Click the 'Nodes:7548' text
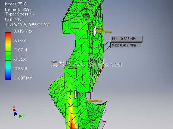The width and height of the screenshot is (173, 129). click(16, 4)
